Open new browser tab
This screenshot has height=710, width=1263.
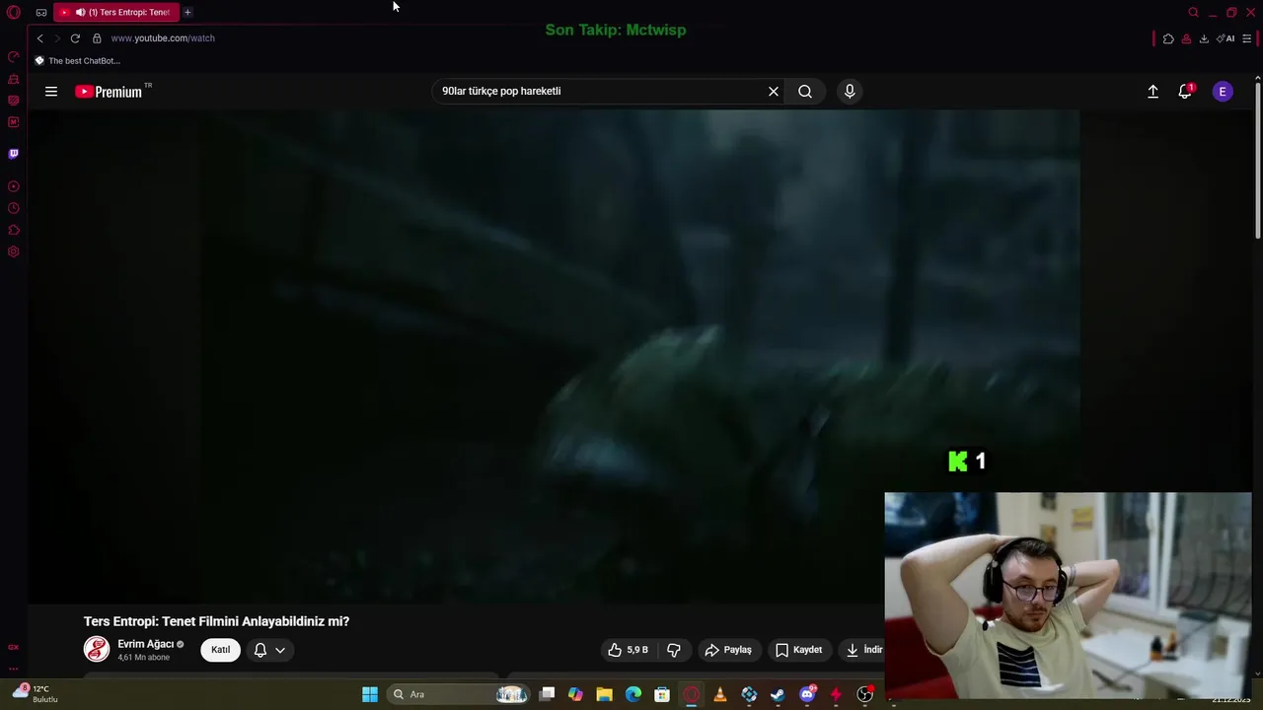pyautogui.click(x=187, y=12)
